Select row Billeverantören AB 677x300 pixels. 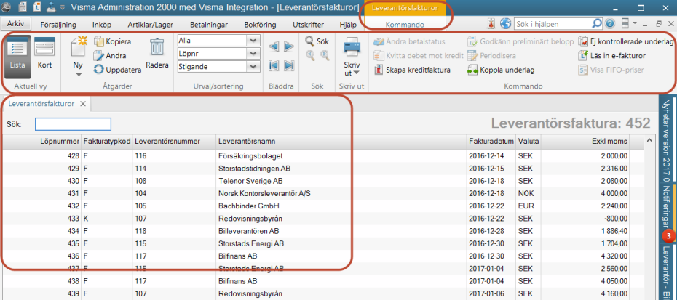(x=323, y=231)
